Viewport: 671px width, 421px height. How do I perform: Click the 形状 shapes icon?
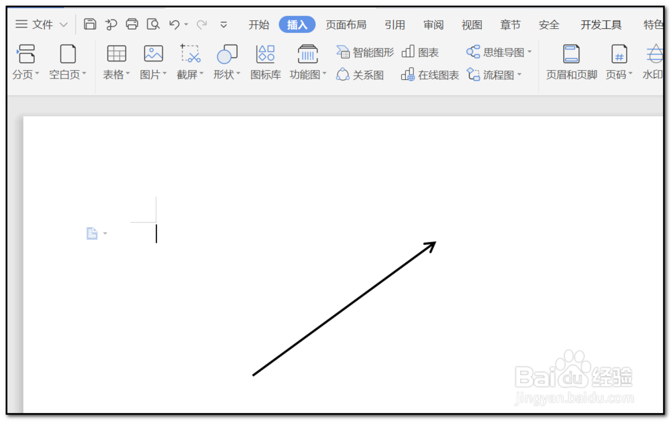[227, 54]
